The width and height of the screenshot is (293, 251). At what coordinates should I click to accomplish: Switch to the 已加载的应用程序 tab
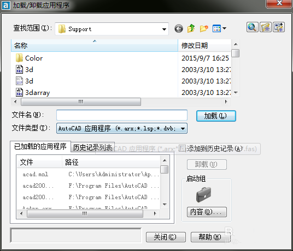(x=40, y=146)
